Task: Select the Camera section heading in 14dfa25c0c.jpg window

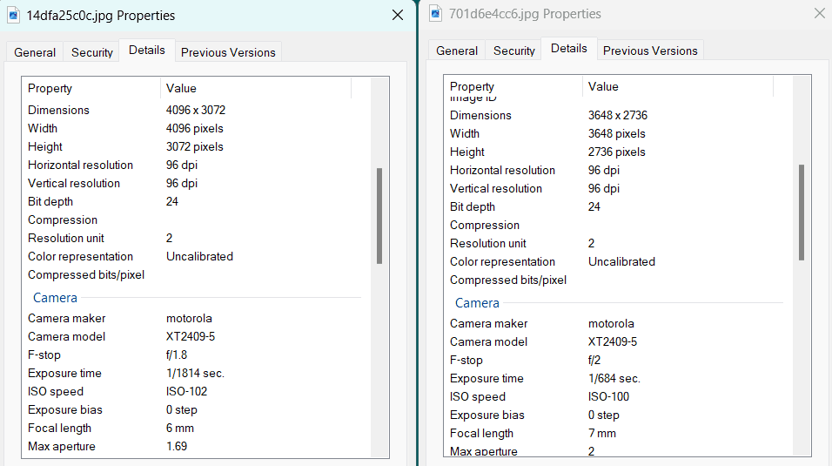Action: point(55,298)
